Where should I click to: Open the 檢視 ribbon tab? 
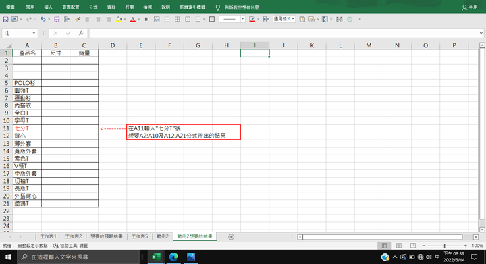tap(148, 7)
